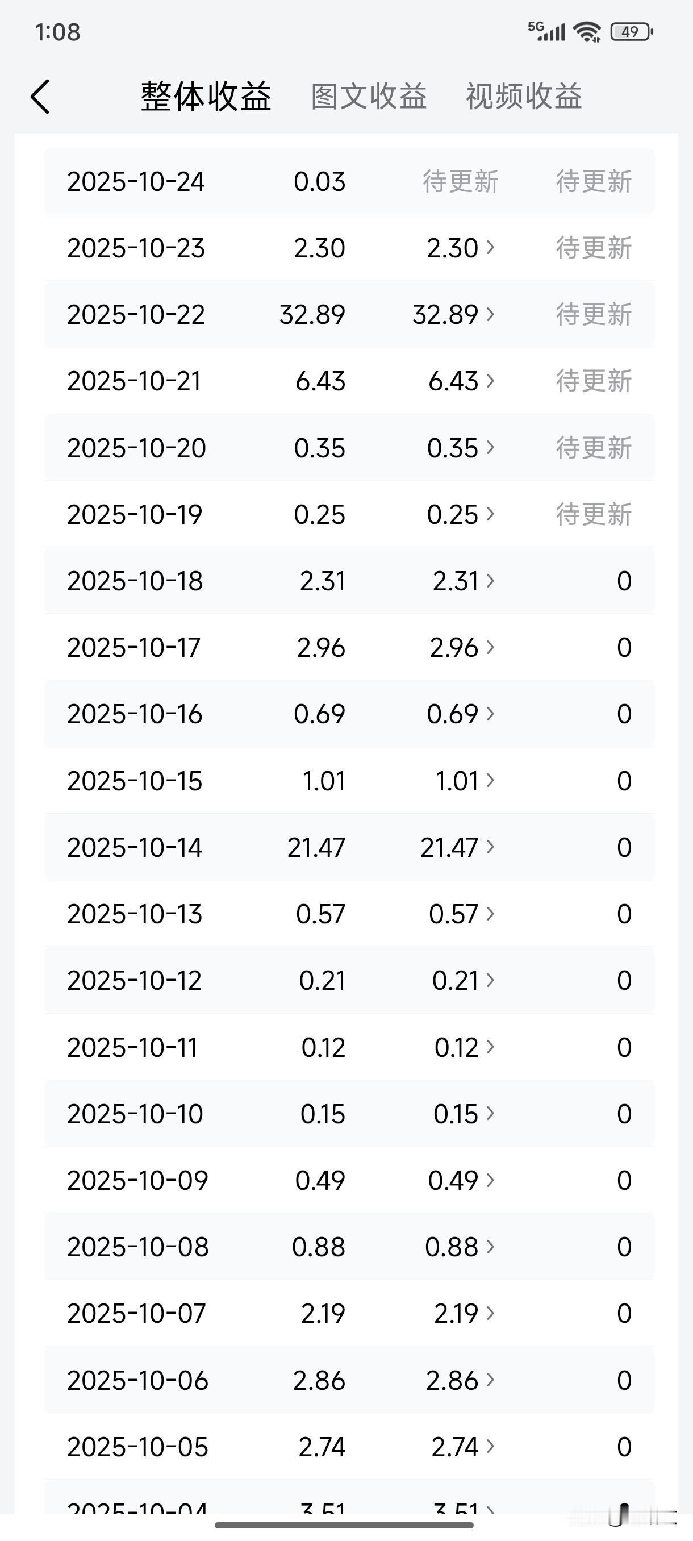The image size is (693, 1541).
Task: Expand the chevron for 2025-10-18 earnings
Action: pyautogui.click(x=491, y=580)
